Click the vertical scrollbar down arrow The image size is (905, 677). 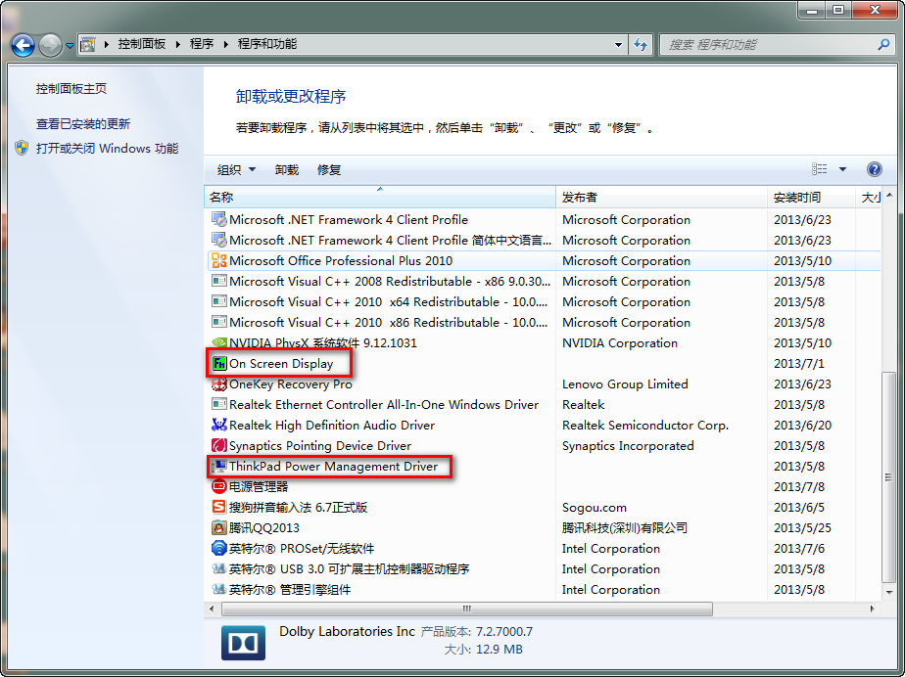(x=889, y=592)
